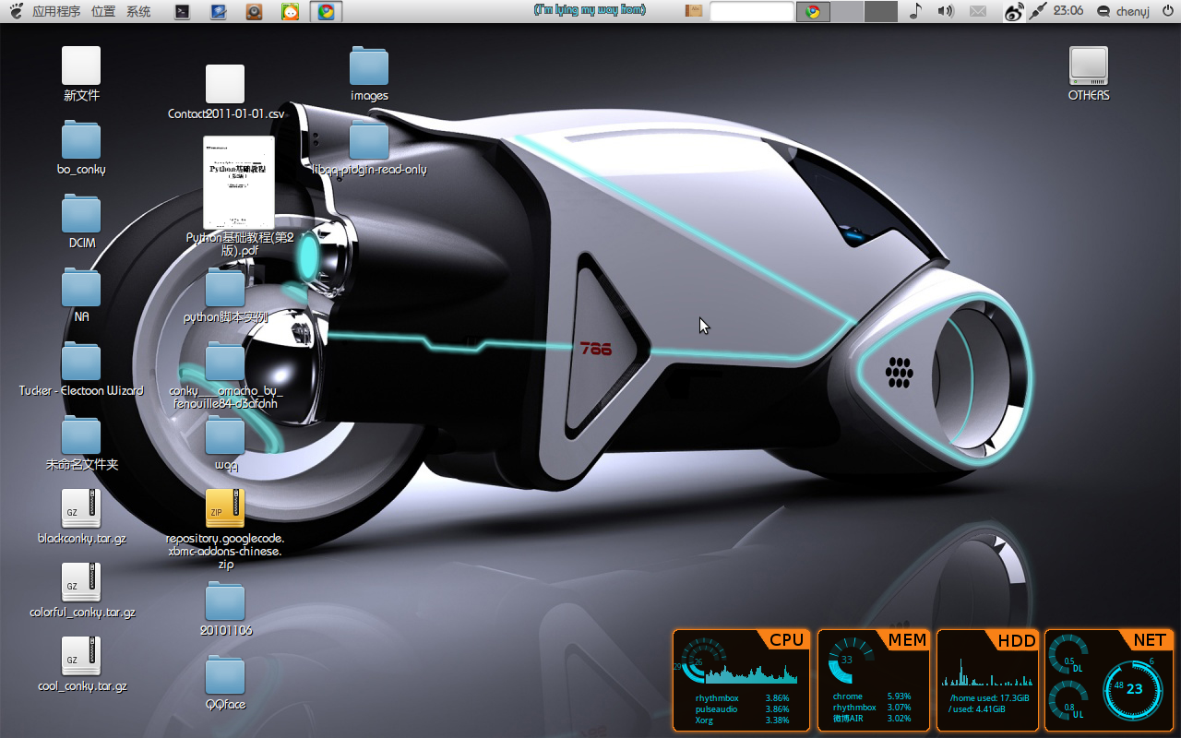Click the circular clock gauge showing 23
The height and width of the screenshot is (738, 1181).
(x=1134, y=689)
